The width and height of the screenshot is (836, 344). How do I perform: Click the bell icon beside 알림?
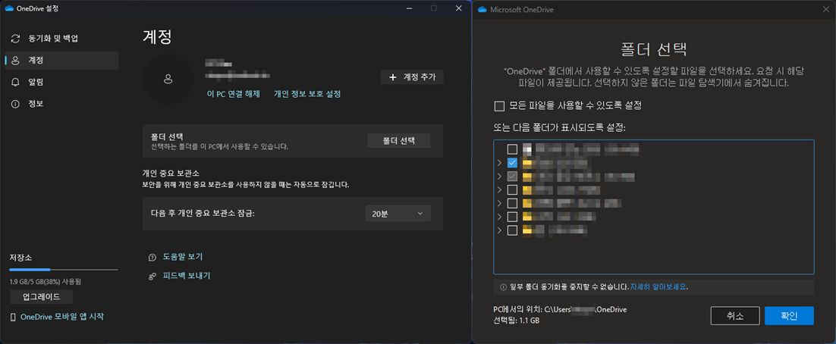pyautogui.click(x=15, y=82)
